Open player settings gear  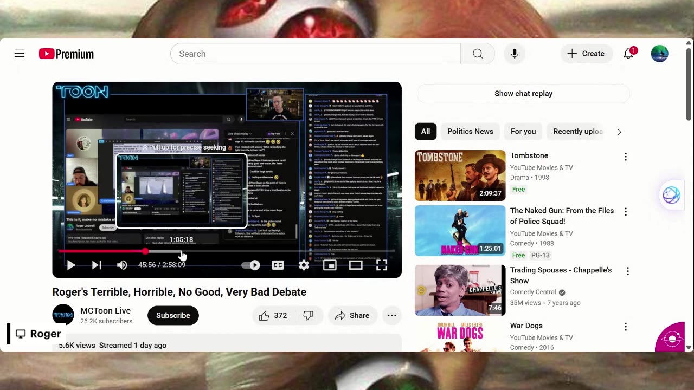coord(304,265)
